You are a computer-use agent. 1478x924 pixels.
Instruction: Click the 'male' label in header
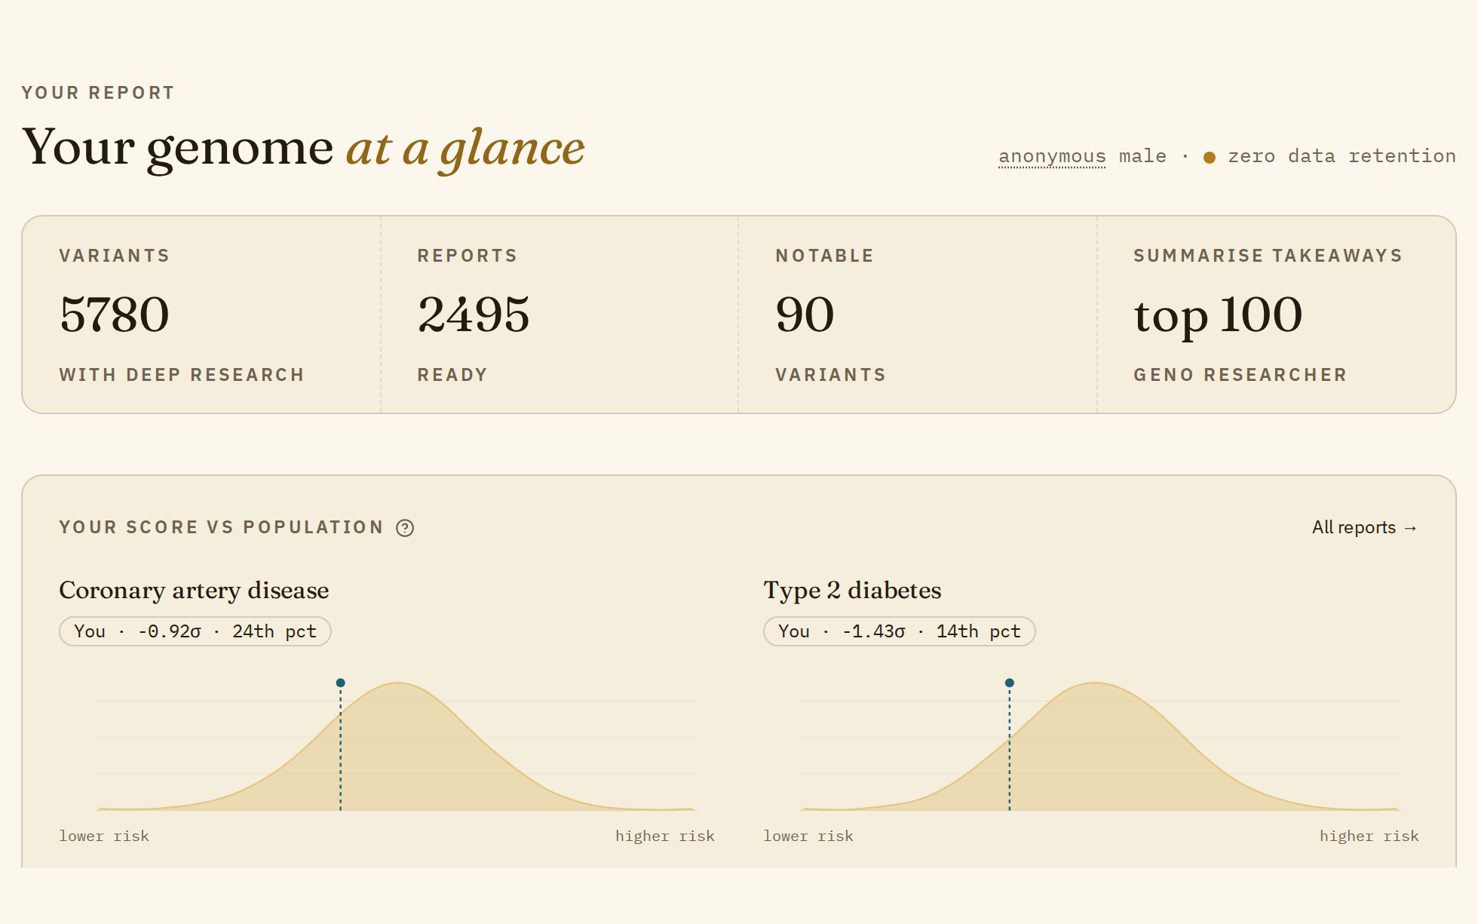[x=1142, y=156]
